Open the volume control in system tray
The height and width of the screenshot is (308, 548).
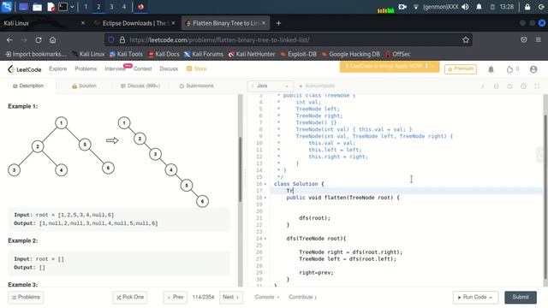(x=465, y=7)
